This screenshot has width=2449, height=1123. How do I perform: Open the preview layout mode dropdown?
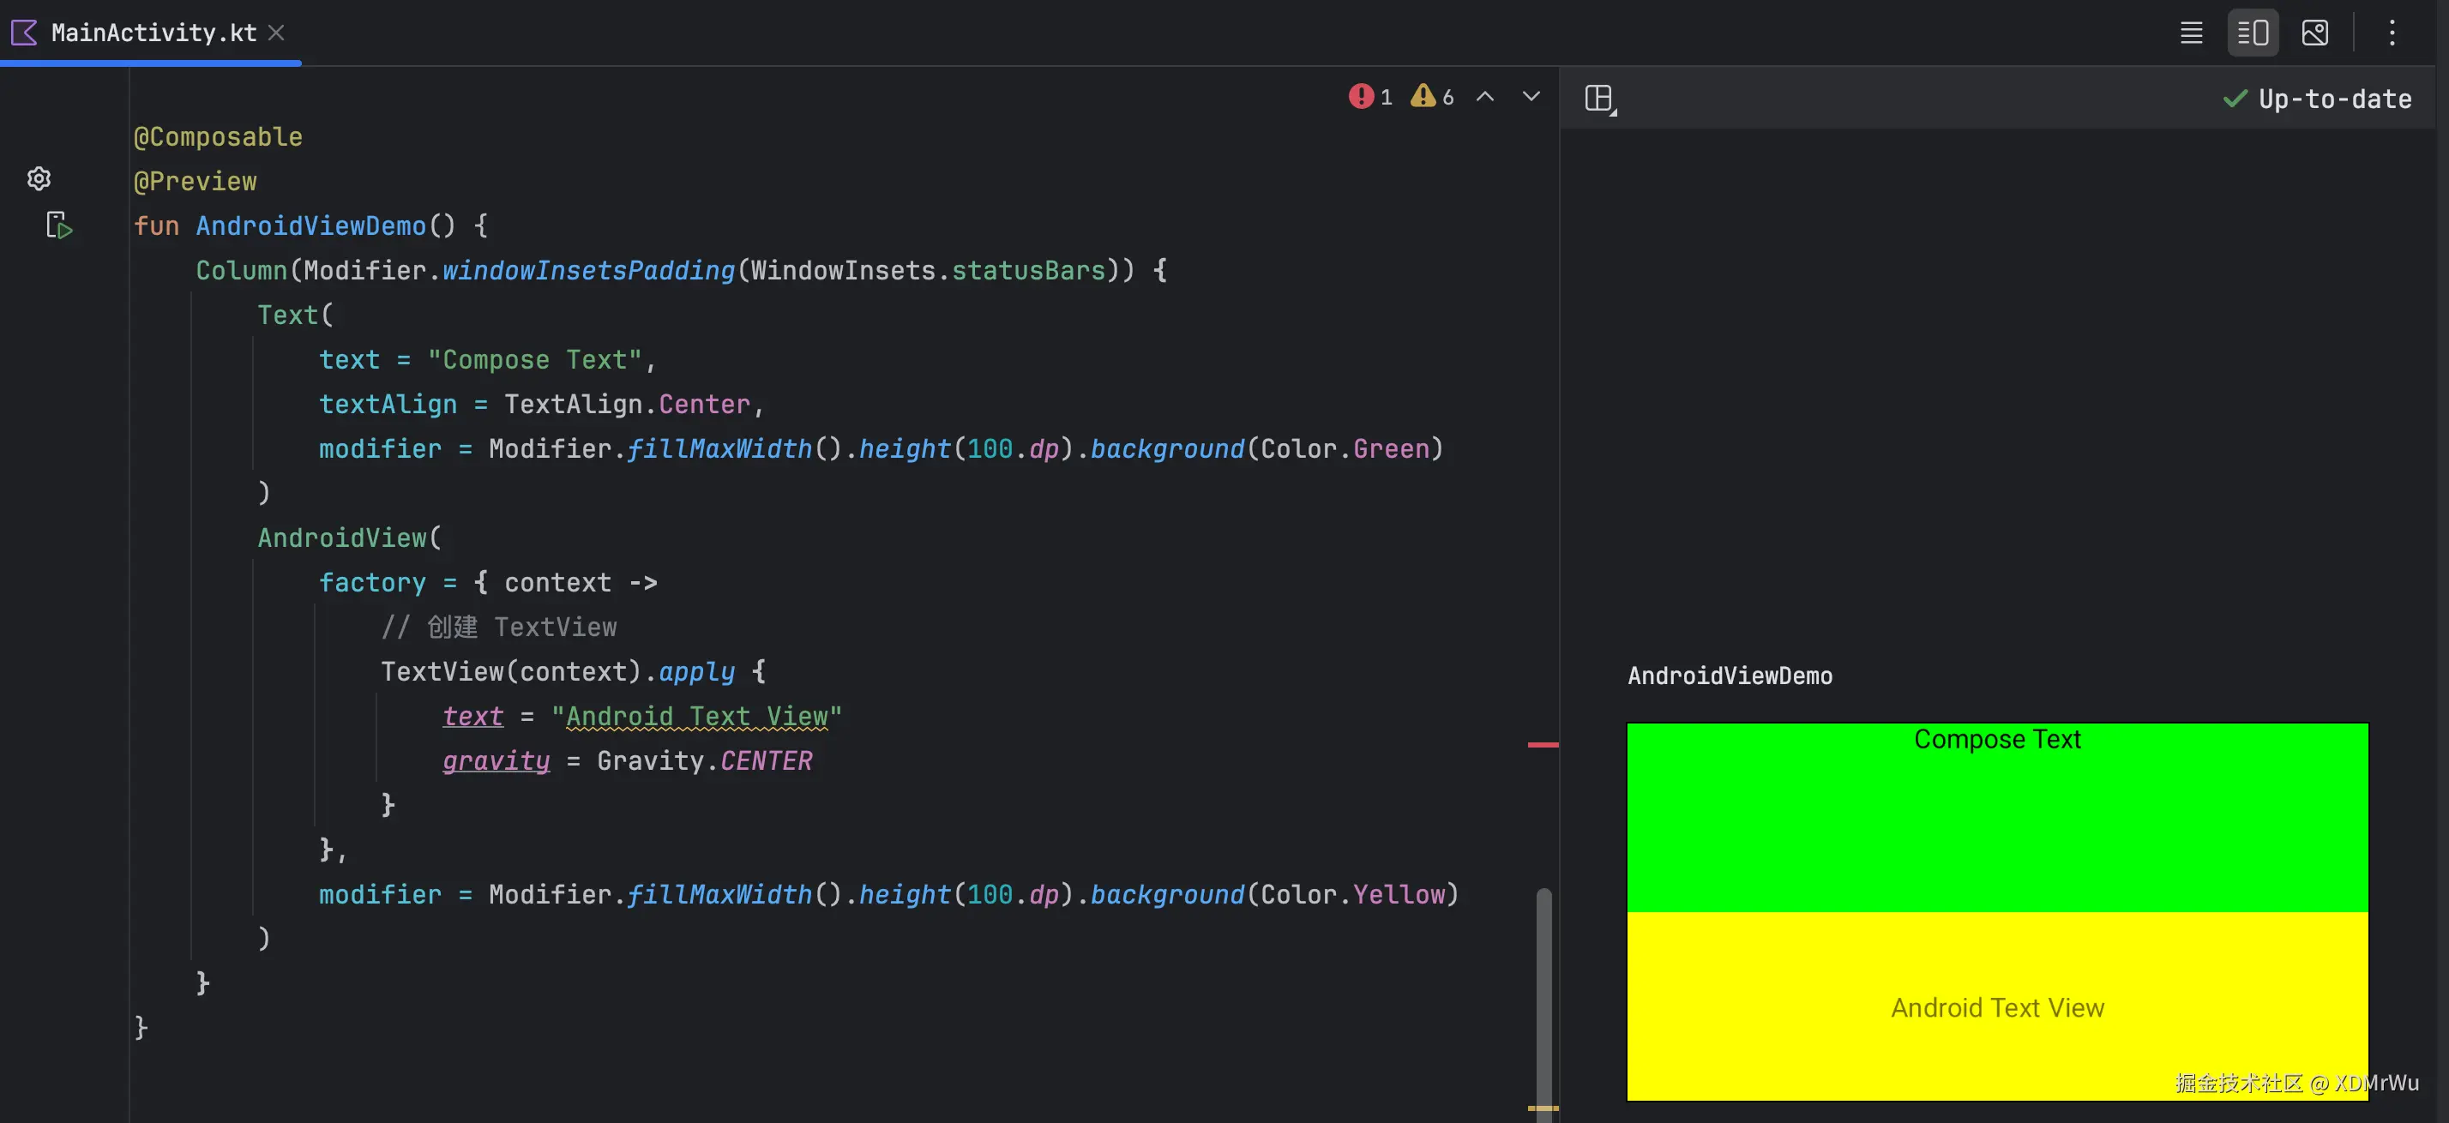coord(1600,99)
